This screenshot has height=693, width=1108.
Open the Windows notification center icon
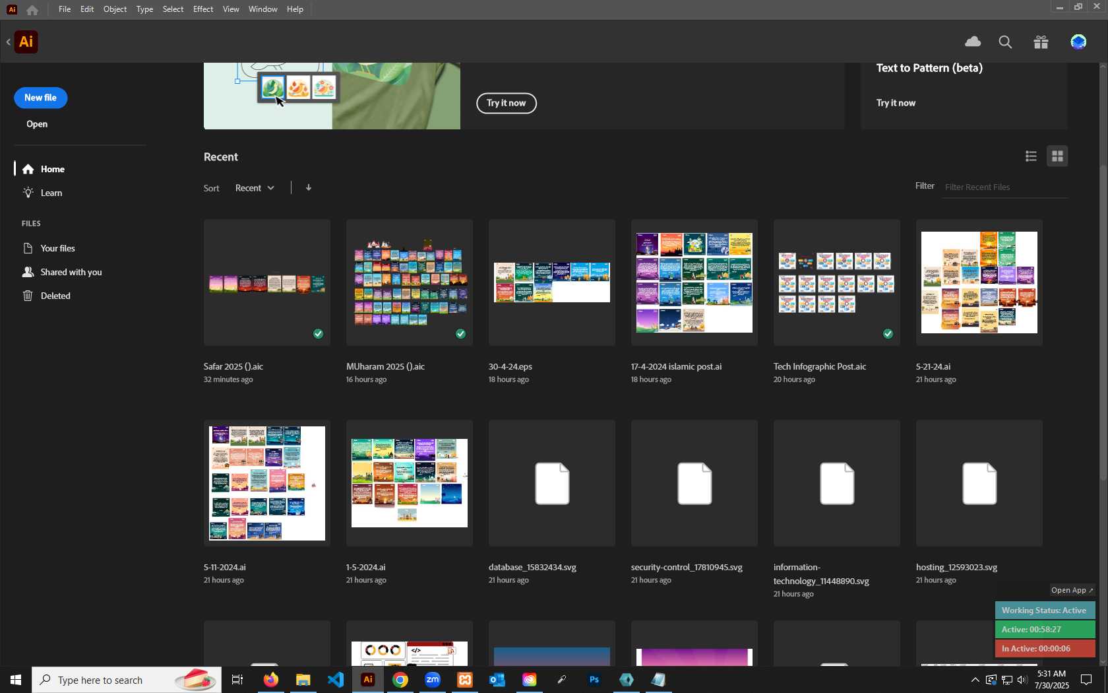tap(1086, 680)
